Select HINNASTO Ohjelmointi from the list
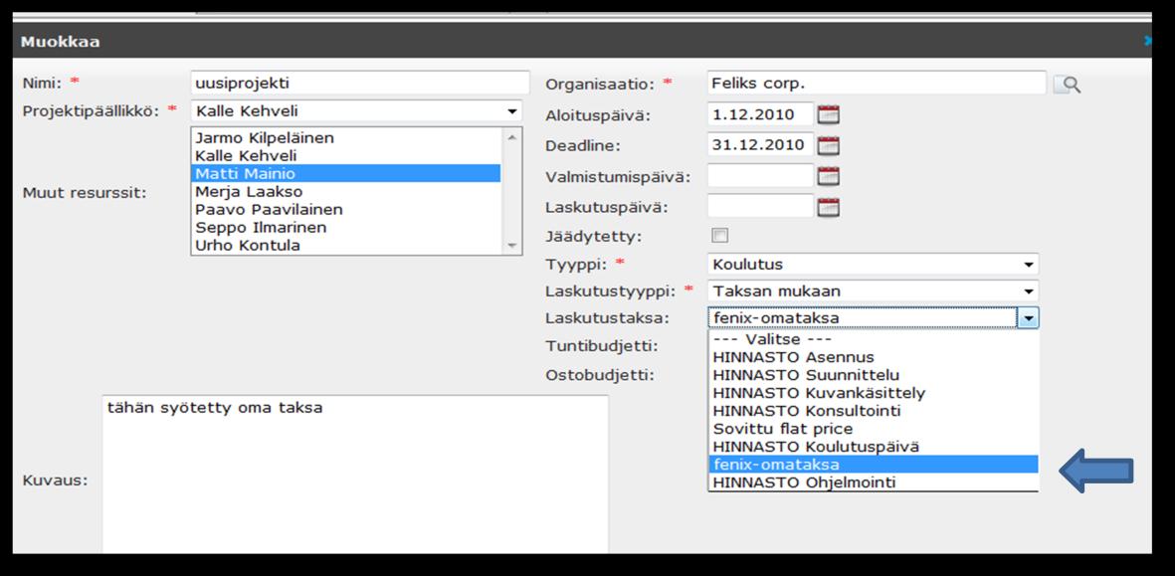1175x576 pixels. click(x=873, y=483)
